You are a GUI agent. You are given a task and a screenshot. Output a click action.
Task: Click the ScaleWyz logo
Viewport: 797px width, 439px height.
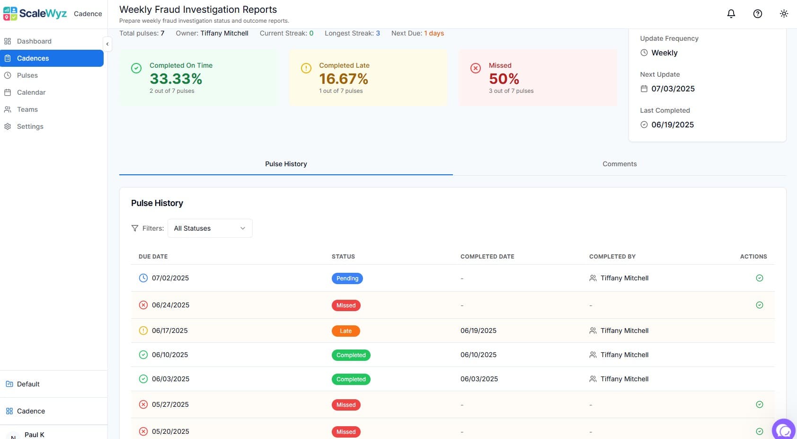coord(35,14)
